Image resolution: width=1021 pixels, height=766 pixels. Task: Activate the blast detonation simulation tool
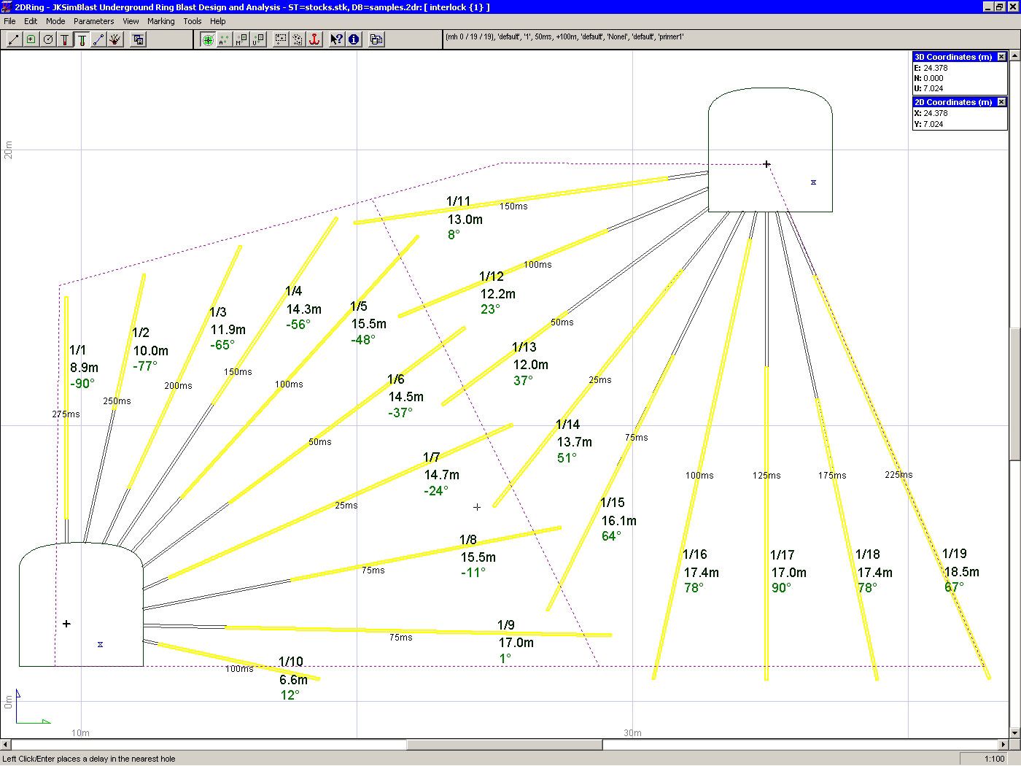coord(115,39)
